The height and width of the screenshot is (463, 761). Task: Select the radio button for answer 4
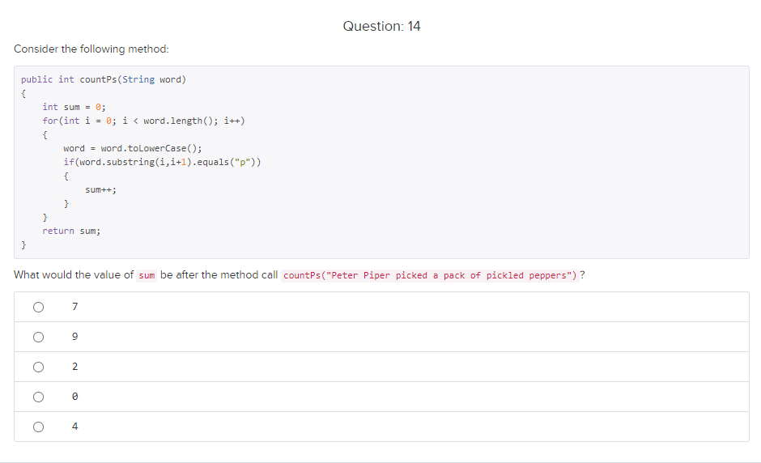point(38,427)
